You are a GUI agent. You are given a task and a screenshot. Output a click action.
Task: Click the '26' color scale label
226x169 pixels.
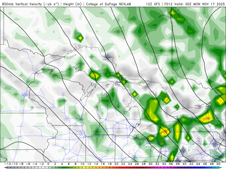(137, 164)
